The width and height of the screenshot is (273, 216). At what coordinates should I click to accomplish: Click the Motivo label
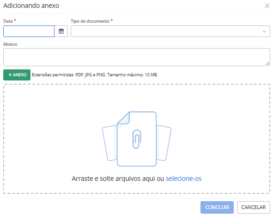pyautogui.click(x=10, y=44)
